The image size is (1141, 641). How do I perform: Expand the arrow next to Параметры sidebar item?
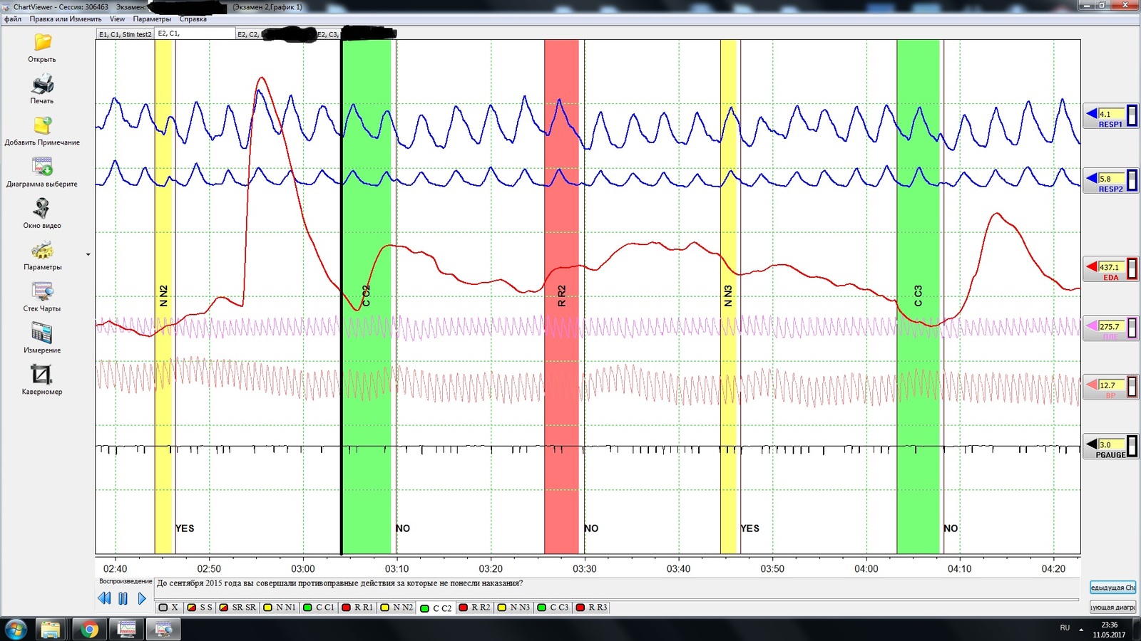[x=88, y=254]
